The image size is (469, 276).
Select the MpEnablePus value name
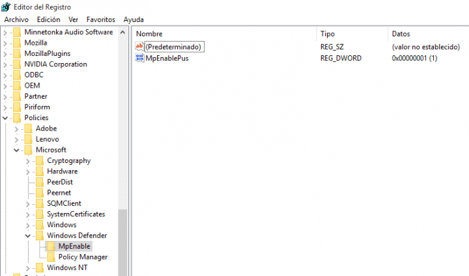point(167,58)
